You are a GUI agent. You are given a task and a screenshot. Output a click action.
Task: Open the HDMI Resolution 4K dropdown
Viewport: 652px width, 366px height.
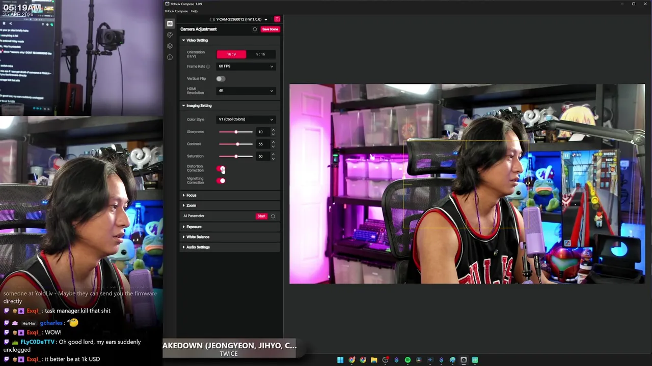coord(246,90)
